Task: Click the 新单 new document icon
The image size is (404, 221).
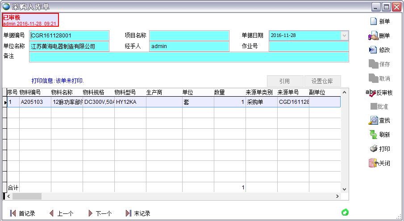Action: tap(373, 21)
